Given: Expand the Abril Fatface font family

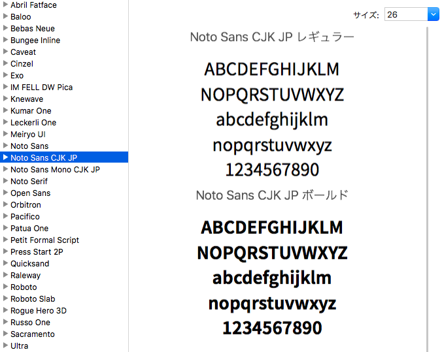Looking at the screenshot, I should click(x=5, y=5).
